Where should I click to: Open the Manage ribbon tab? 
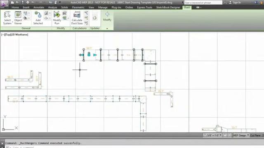pos(103,7)
